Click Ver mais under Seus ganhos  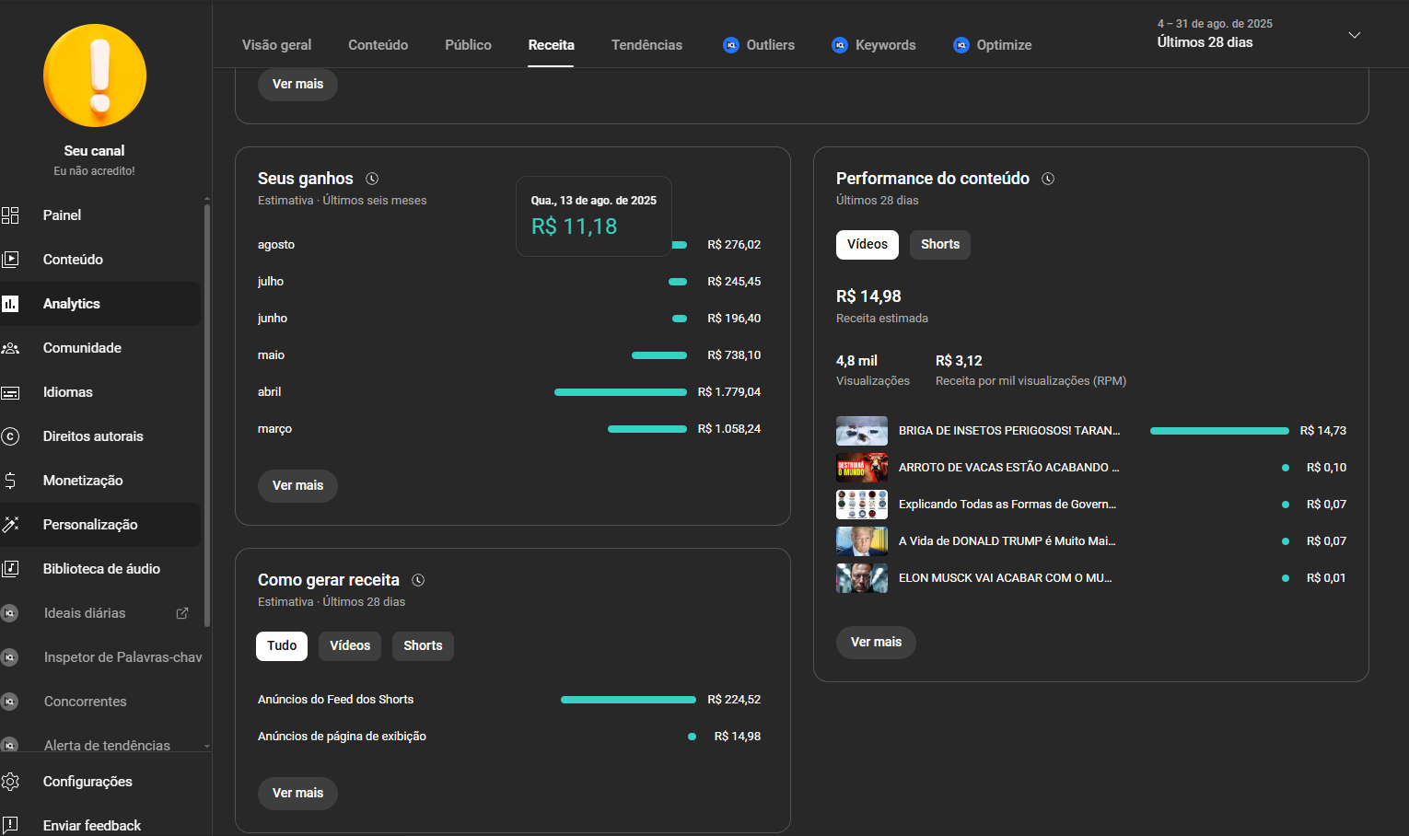click(x=297, y=485)
